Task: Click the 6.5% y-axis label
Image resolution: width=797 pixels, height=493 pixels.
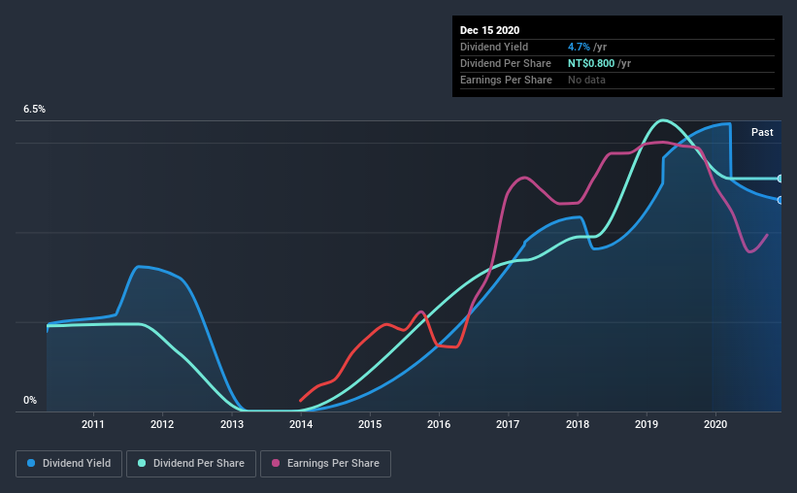Action: [34, 110]
